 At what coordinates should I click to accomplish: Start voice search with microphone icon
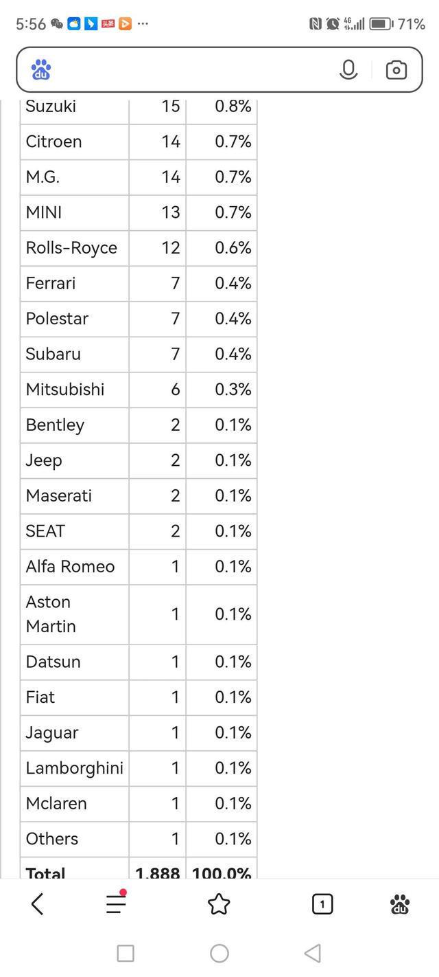(x=348, y=69)
